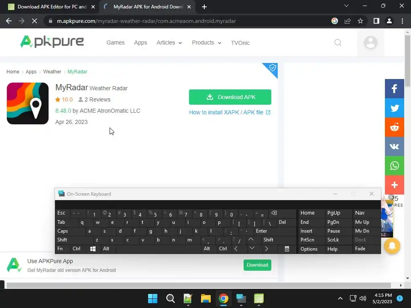Image resolution: width=411 pixels, height=308 pixels.
Task: Share on Facebook icon
Action: [x=395, y=89]
